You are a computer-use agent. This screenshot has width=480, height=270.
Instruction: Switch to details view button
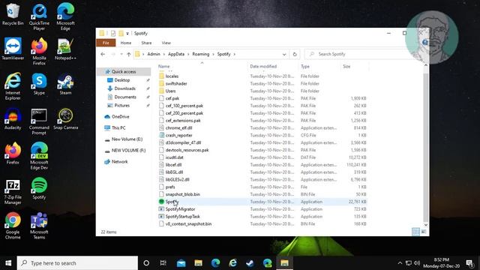415,232
